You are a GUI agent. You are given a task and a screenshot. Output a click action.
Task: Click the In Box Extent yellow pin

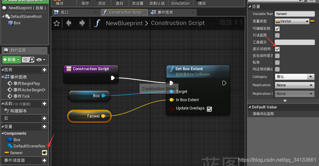(x=172, y=100)
